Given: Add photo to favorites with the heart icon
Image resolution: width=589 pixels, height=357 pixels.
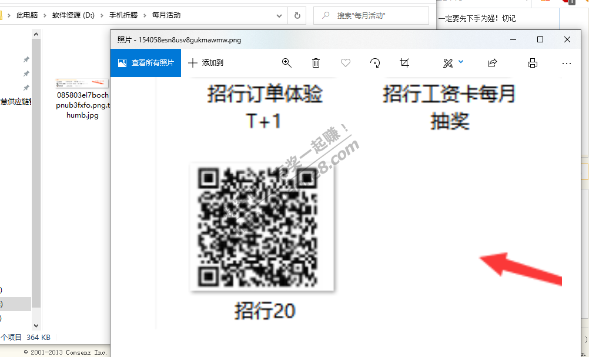Looking at the screenshot, I should pos(346,63).
